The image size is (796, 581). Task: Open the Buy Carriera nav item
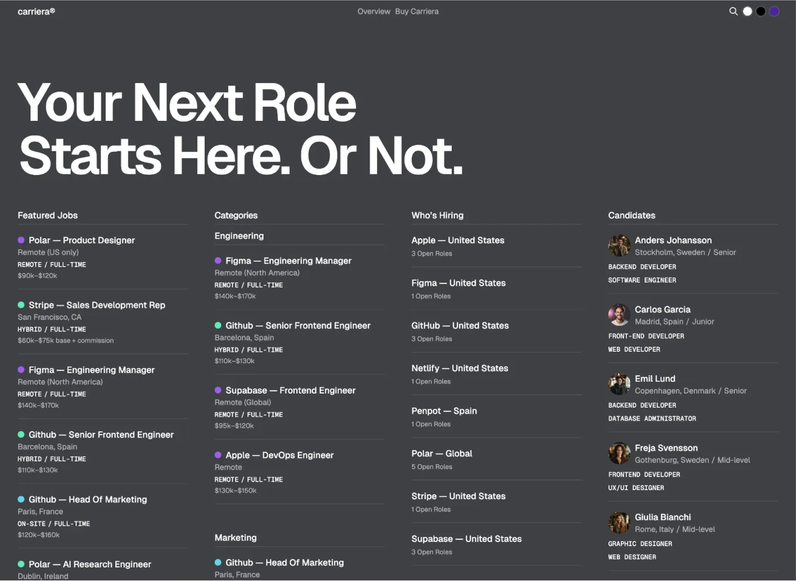[x=417, y=11]
